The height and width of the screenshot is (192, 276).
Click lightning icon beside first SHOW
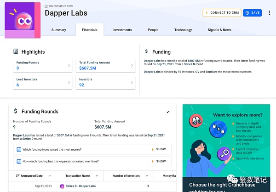tap(152, 149)
